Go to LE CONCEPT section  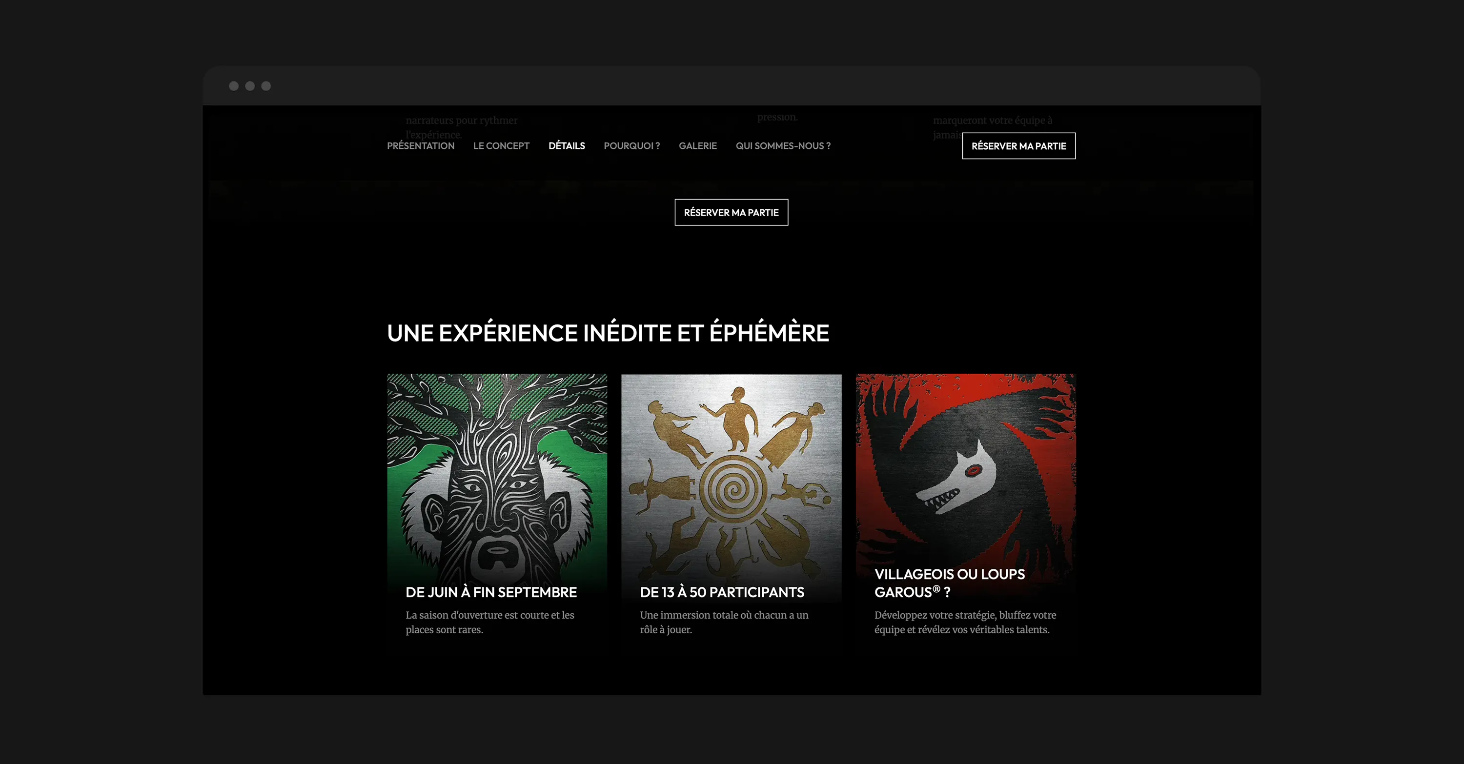501,146
